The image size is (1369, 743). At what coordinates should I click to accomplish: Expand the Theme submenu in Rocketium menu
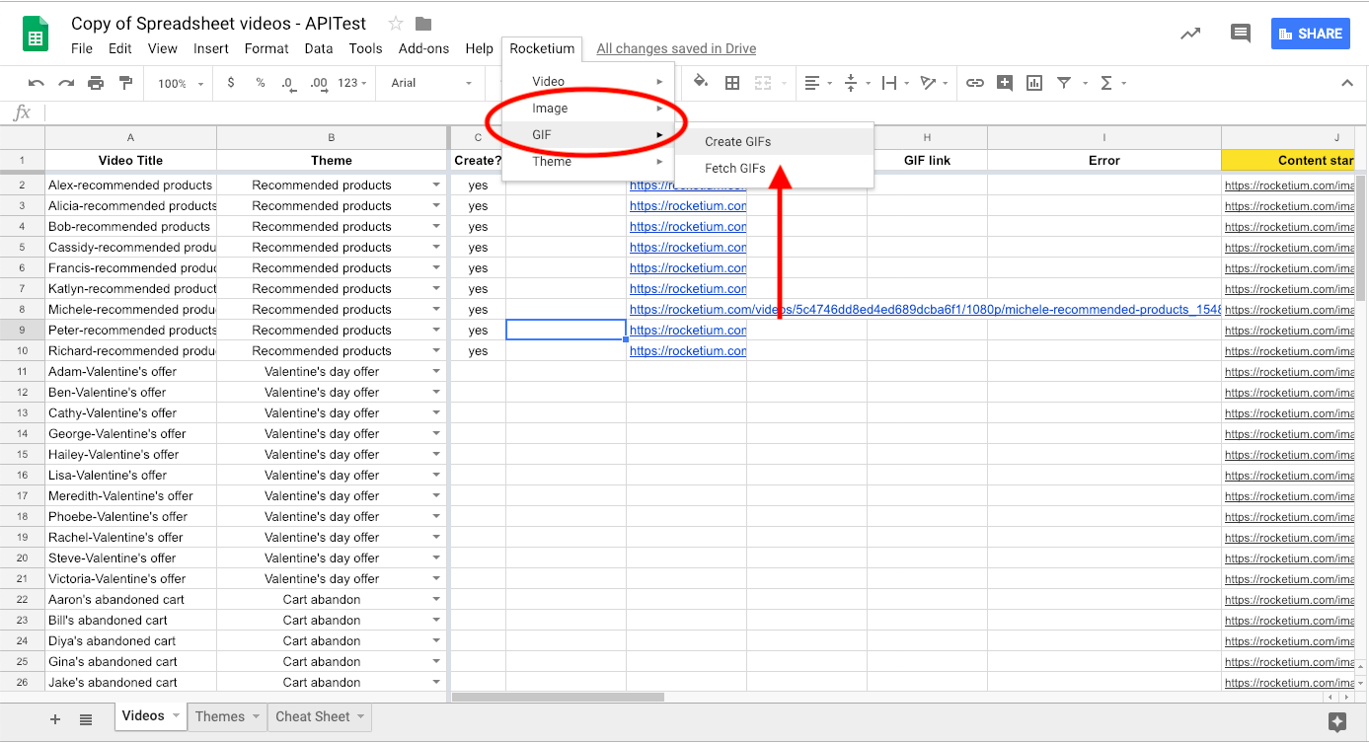588,162
